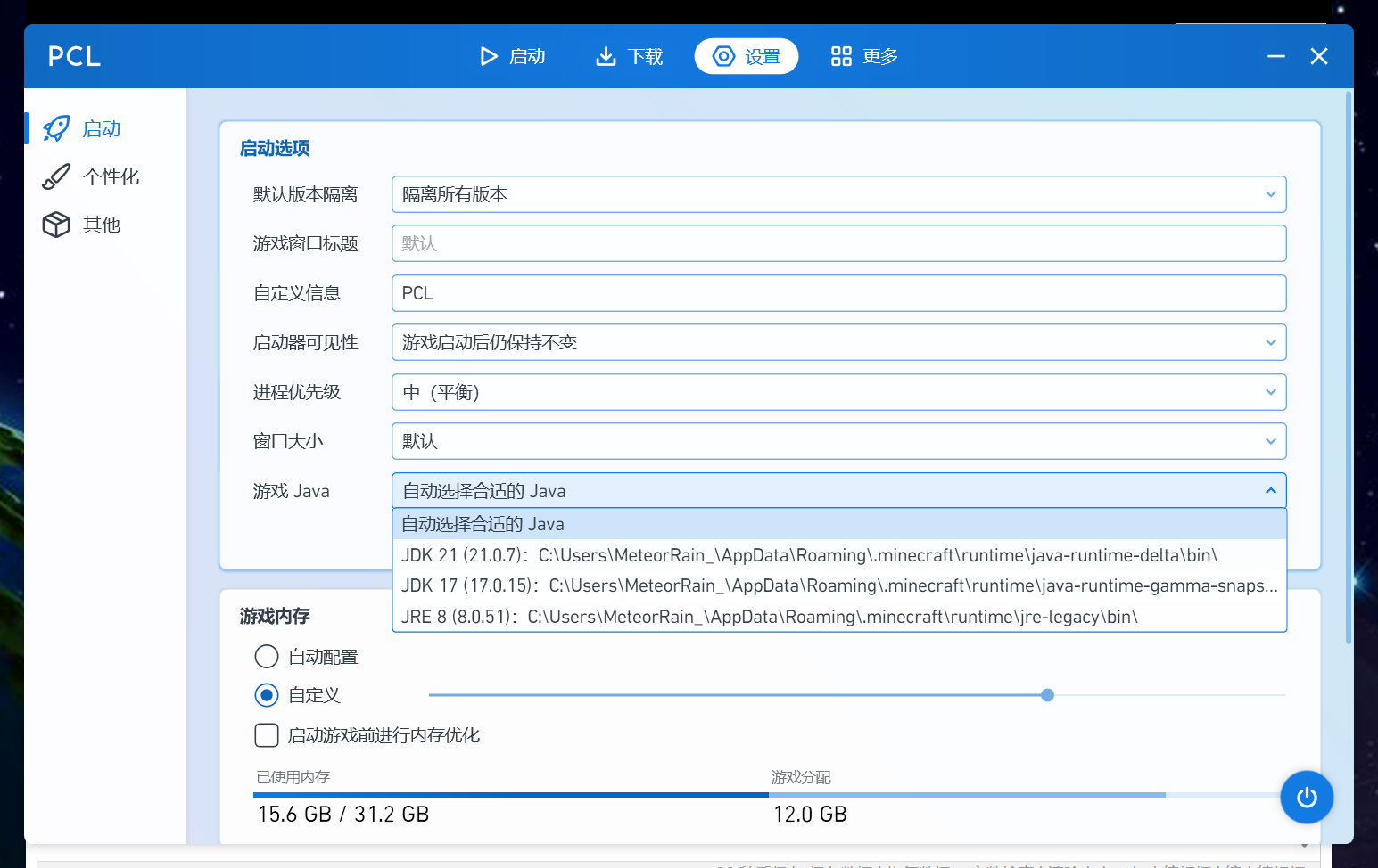Screen dimensions: 1378x868
Task: Click the rocket icon in the sidebar
Action: pos(56,128)
